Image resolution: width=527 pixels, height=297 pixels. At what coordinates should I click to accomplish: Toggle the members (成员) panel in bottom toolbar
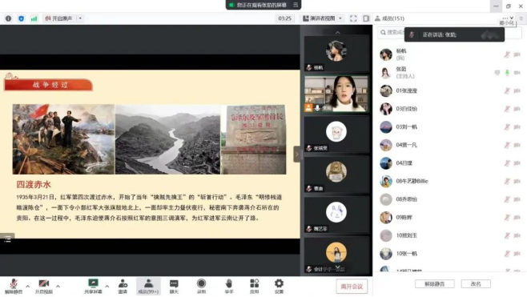[148, 286]
